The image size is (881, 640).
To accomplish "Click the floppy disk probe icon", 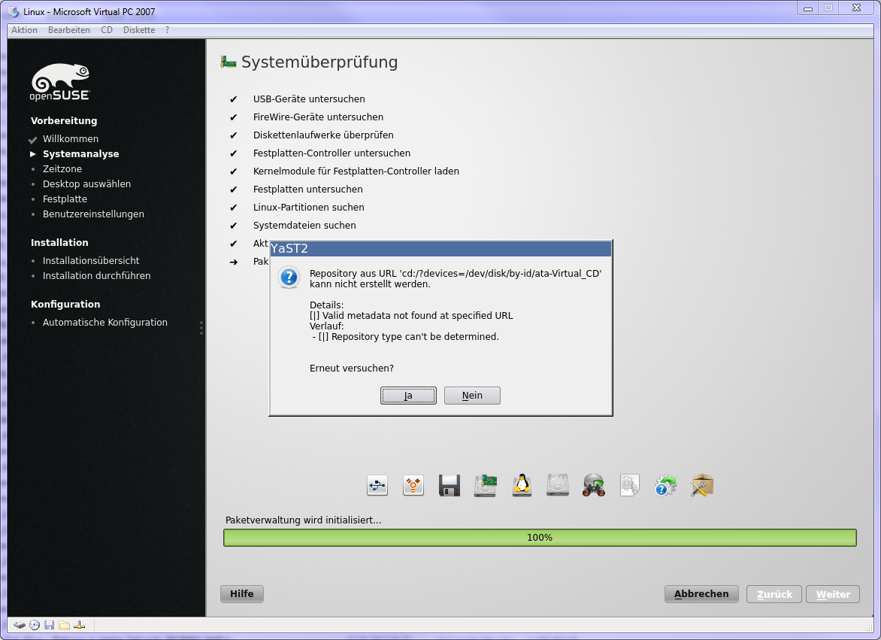I will point(449,486).
